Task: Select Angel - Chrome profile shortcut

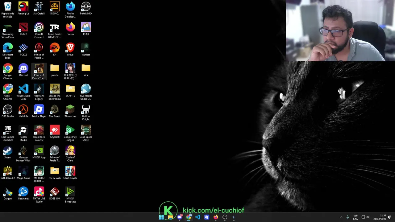Action: [x=8, y=92]
